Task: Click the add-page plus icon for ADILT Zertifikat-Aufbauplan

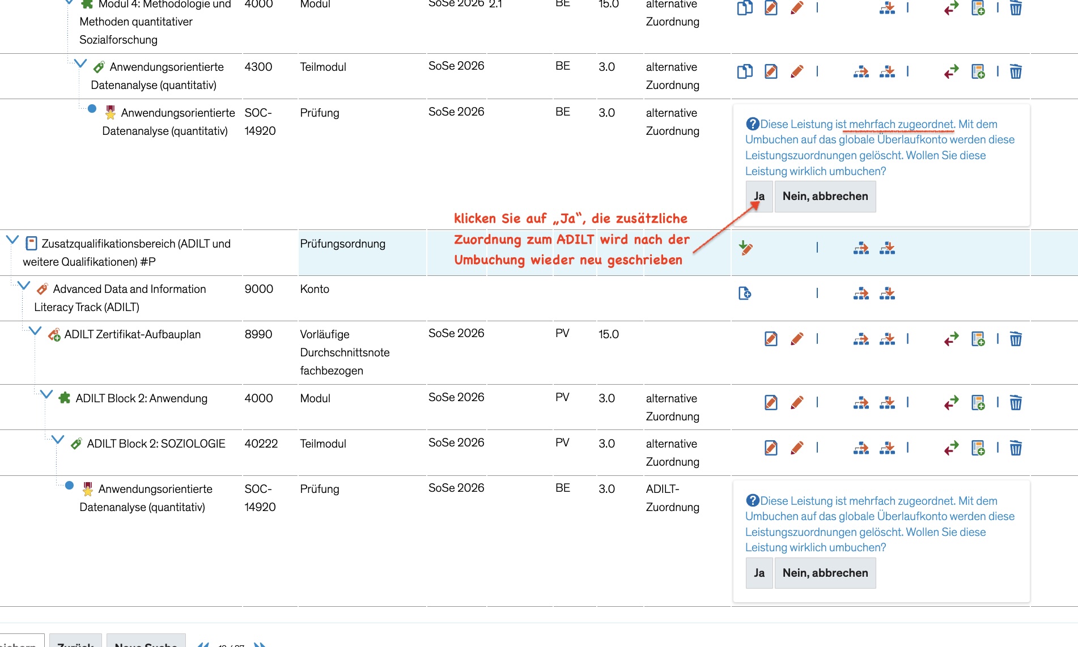Action: click(x=978, y=339)
